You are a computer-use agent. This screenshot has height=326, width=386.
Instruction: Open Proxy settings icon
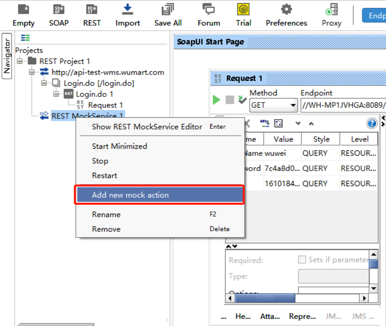331,15
